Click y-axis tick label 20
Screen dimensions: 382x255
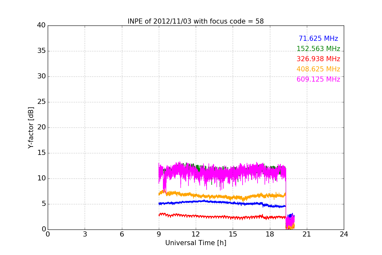point(41,127)
